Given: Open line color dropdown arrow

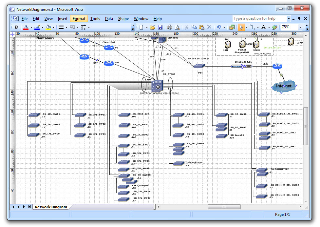Looking at the screenshot, I should [43, 27].
